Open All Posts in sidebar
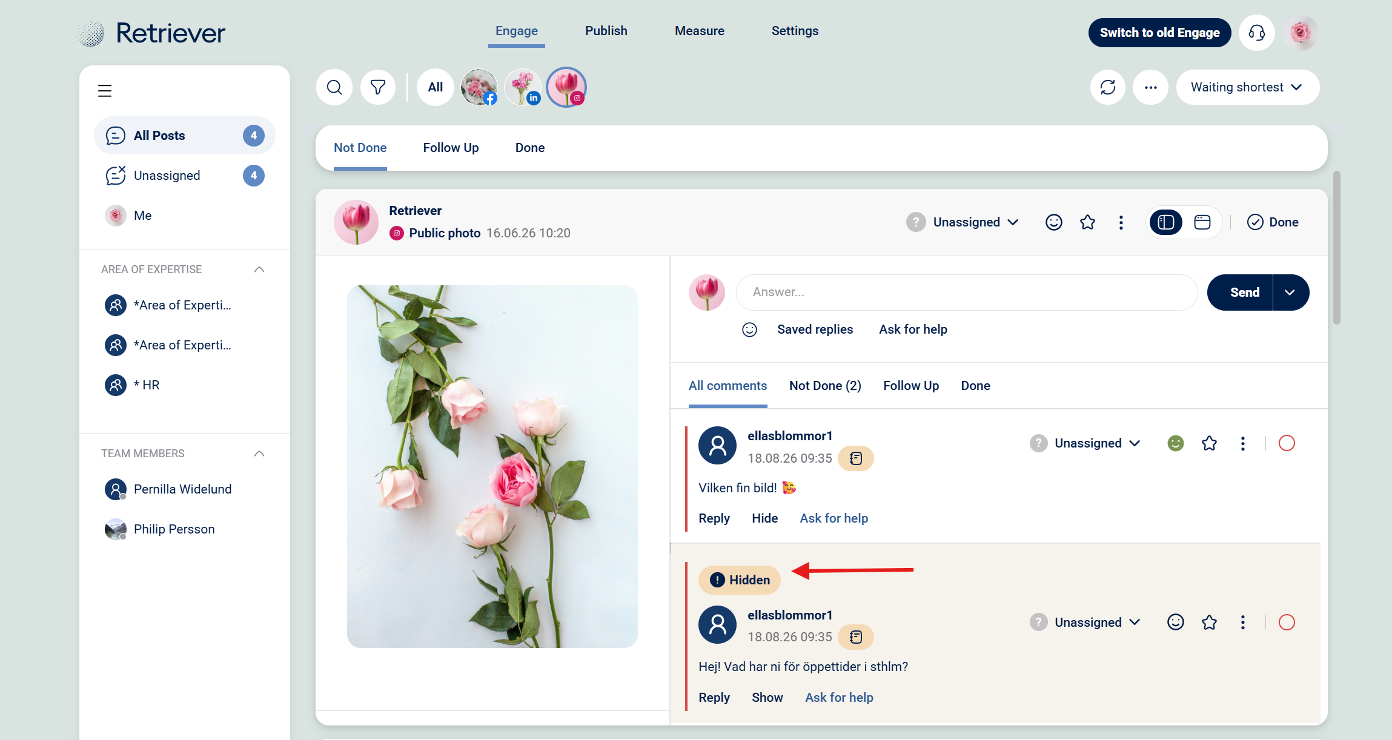Image resolution: width=1392 pixels, height=740 pixels. coord(185,136)
